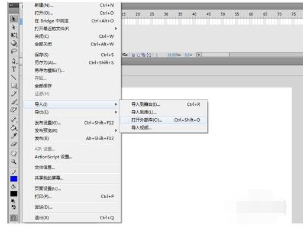Select the Line tool
Image resolution: width=304 pixels, height=227 pixels.
(x=14, y=77)
